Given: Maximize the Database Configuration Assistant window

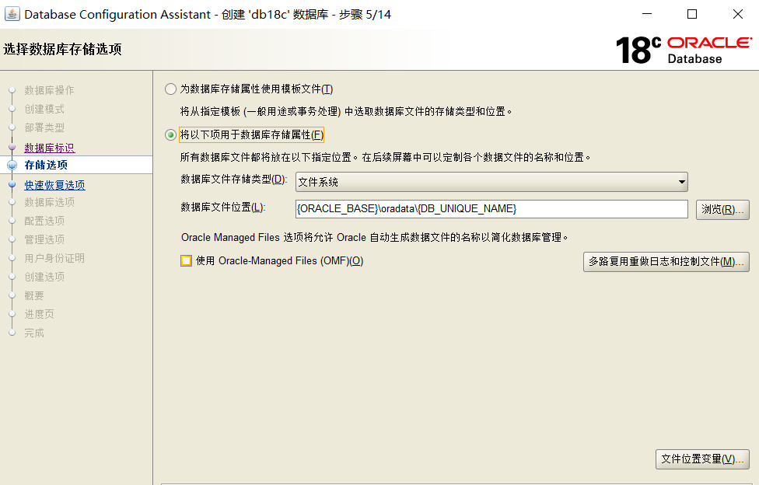Looking at the screenshot, I should pyautogui.click(x=692, y=14).
